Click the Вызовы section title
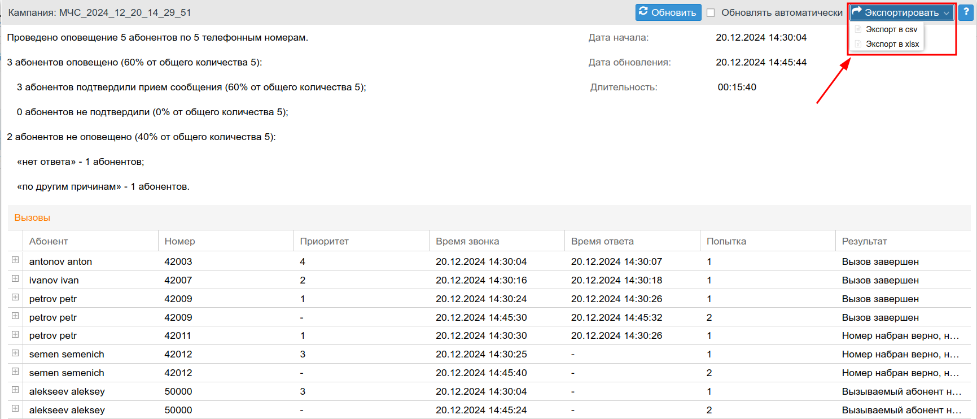 coord(32,217)
